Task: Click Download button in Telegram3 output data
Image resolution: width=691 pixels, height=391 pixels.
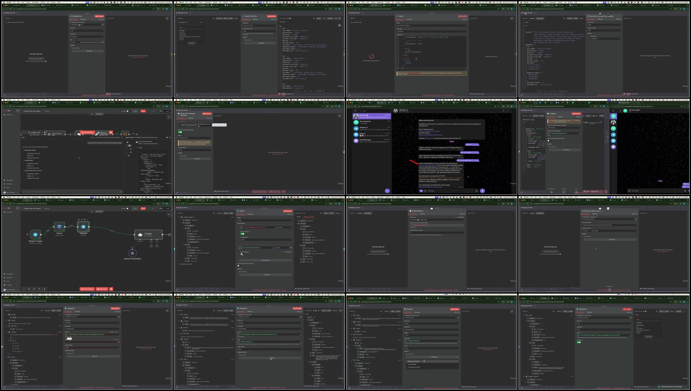Action: pyautogui.click(x=649, y=337)
